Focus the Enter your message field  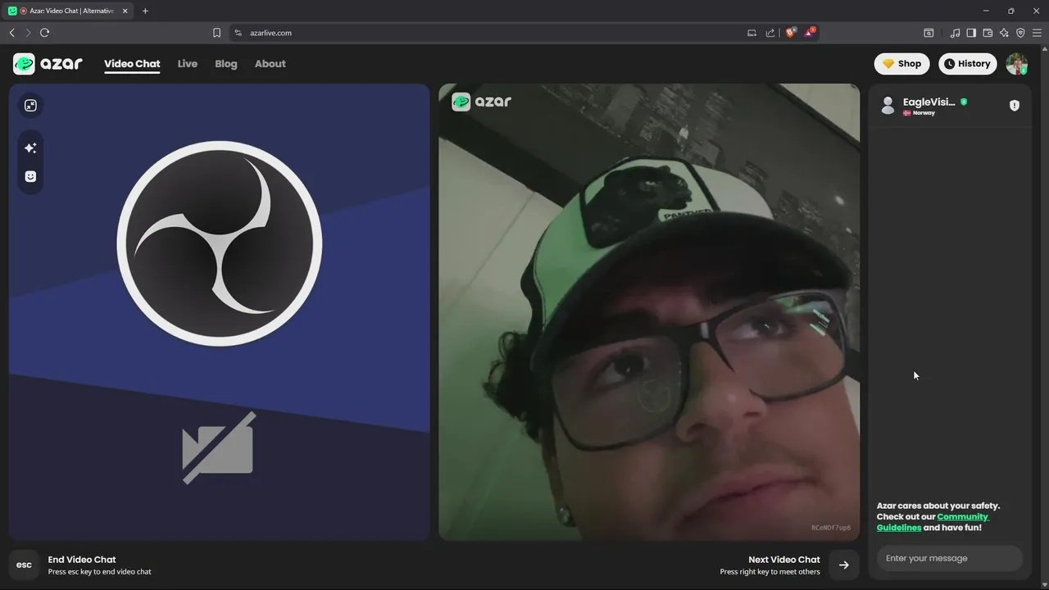click(950, 558)
